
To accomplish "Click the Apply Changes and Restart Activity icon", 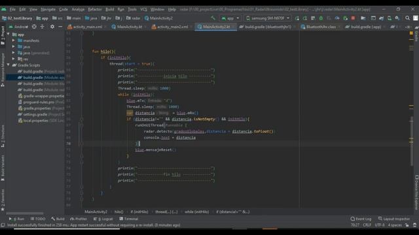I will tap(305, 18).
